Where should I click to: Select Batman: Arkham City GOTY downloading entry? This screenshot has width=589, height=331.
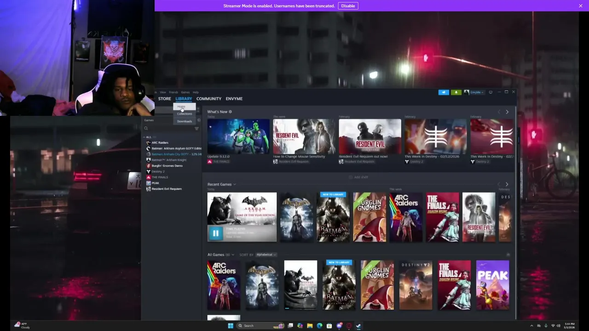pos(174,154)
